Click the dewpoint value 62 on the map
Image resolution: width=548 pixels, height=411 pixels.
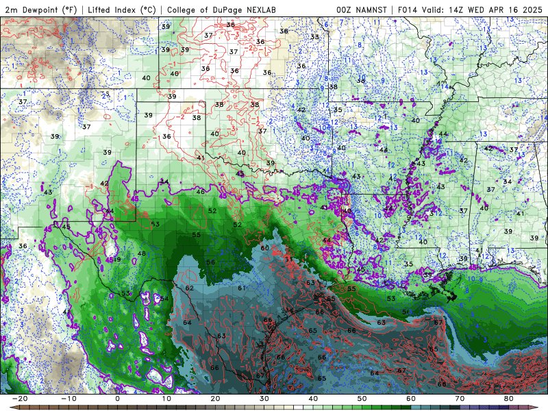[190, 288]
